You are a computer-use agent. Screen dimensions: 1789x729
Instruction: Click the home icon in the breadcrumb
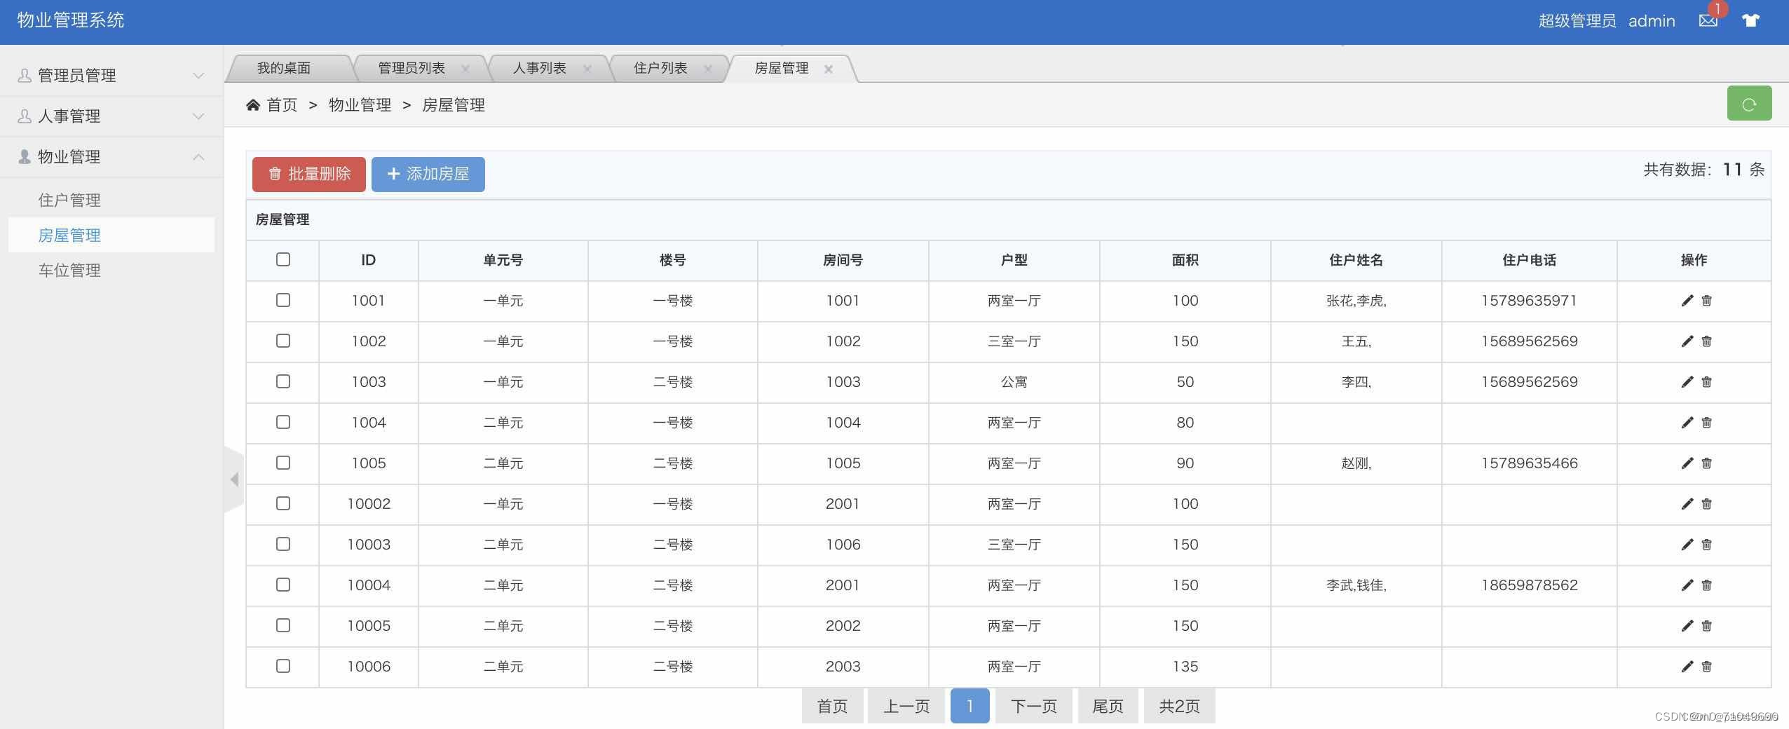tap(253, 105)
